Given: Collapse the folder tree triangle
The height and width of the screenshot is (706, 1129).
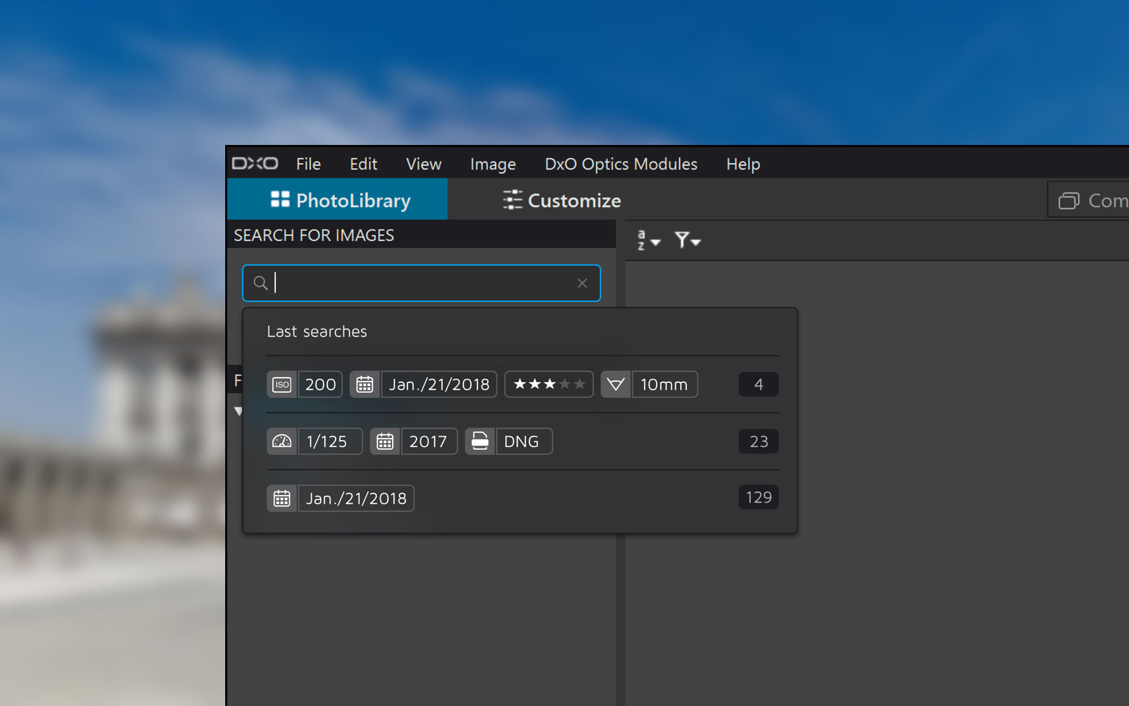Looking at the screenshot, I should (x=238, y=411).
